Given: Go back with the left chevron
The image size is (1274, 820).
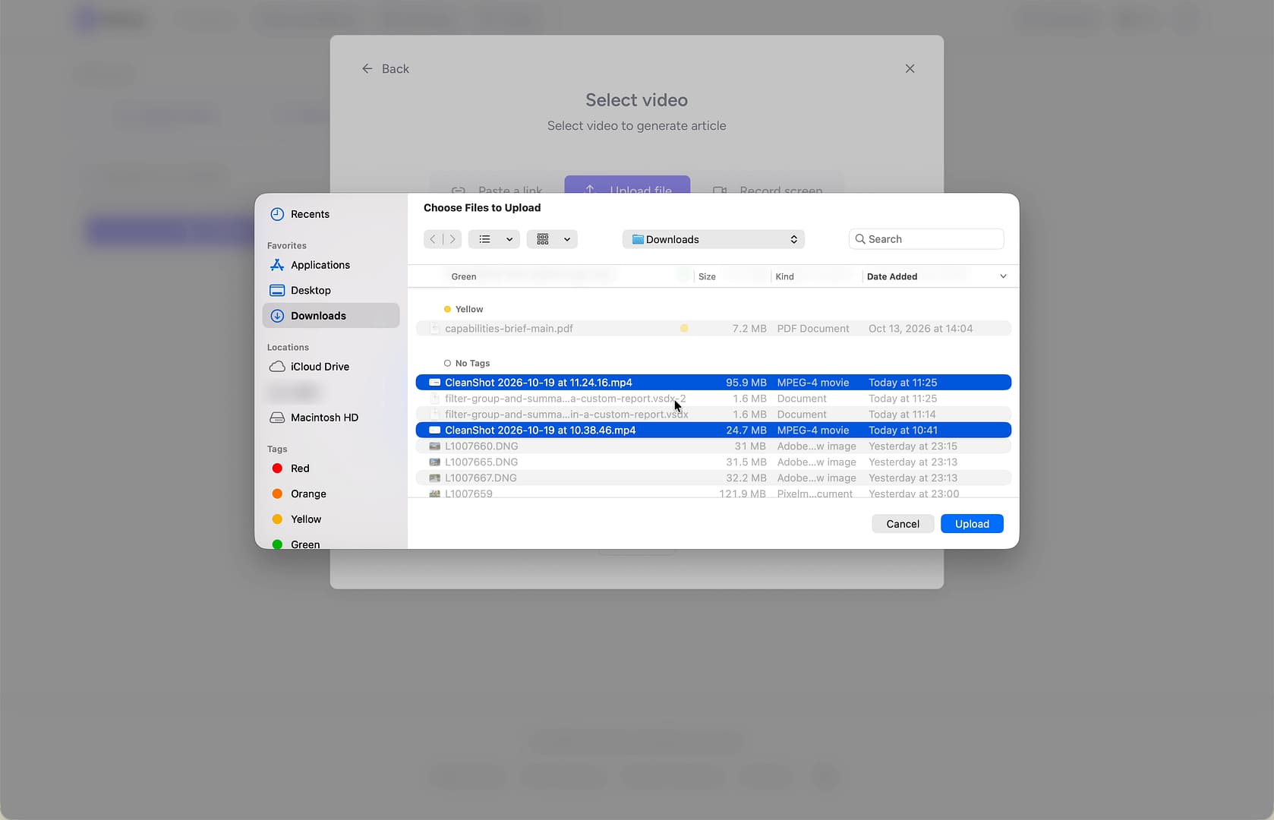Looking at the screenshot, I should click(x=433, y=239).
